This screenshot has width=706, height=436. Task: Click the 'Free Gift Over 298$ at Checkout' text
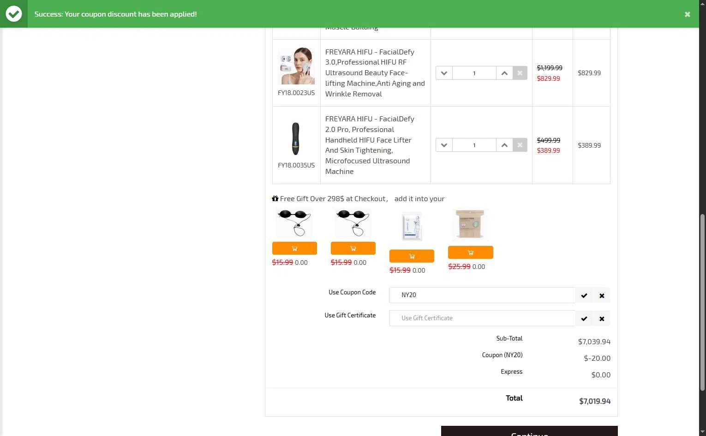[333, 199]
